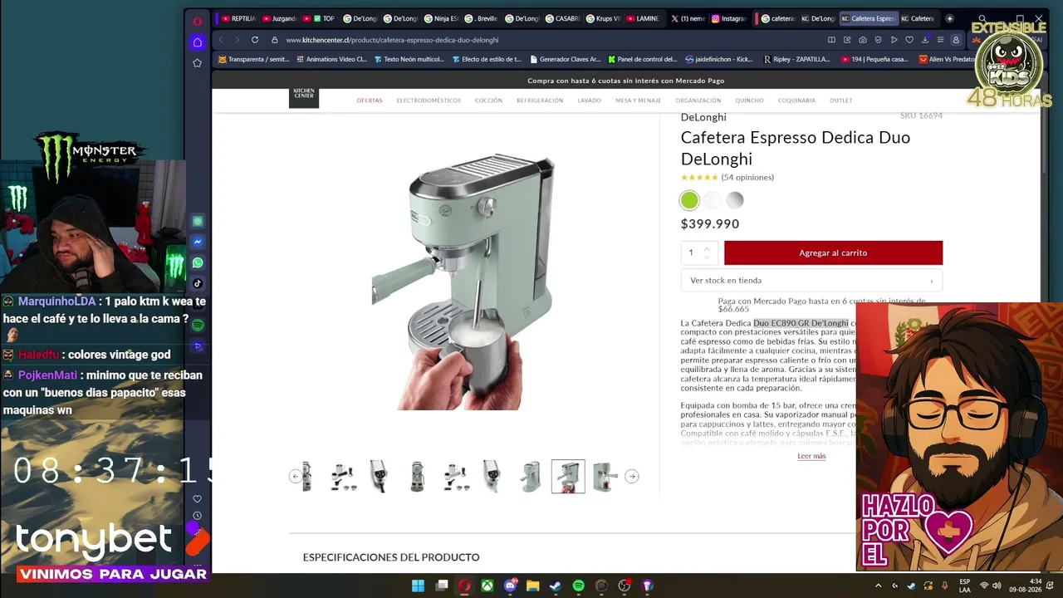Open Messenger in the Opera sidebar

tap(198, 243)
